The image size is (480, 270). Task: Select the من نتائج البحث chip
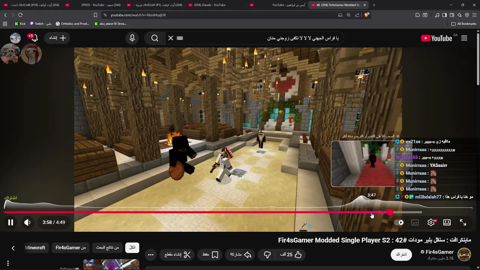(x=107, y=247)
